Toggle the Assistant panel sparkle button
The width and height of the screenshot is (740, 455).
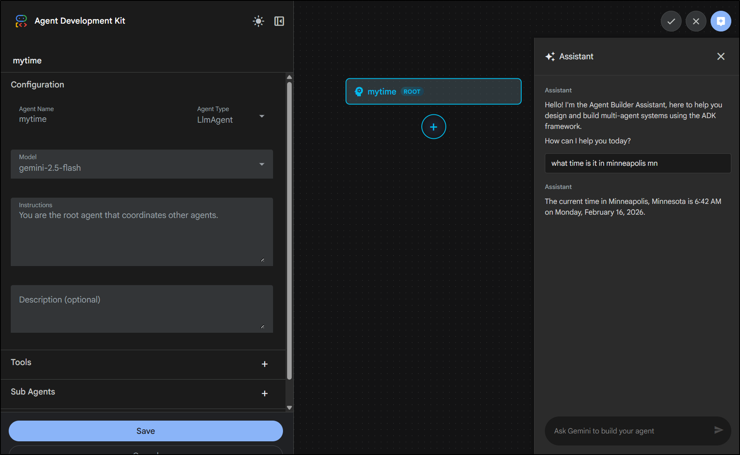point(721,21)
